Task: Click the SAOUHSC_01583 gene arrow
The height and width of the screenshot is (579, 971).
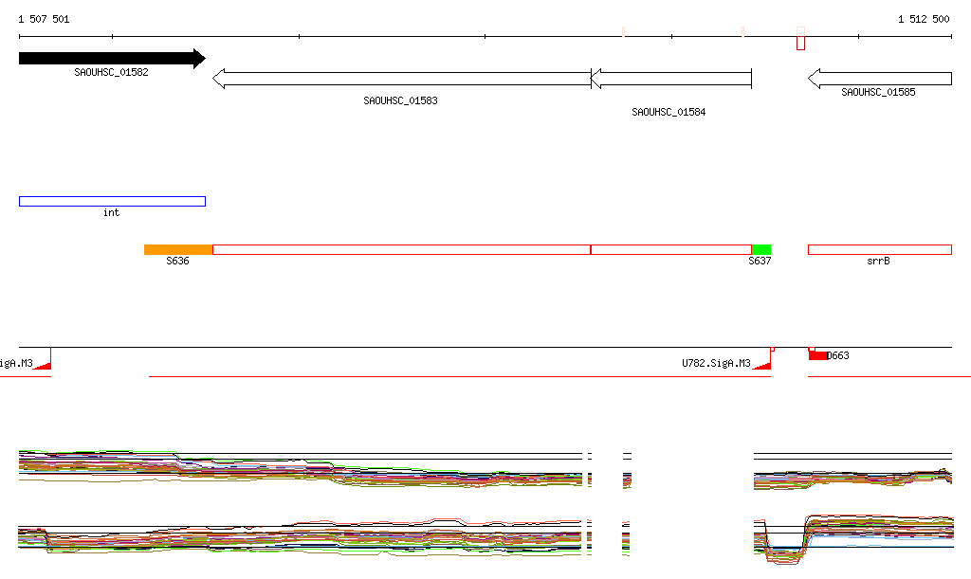Action: click(402, 79)
